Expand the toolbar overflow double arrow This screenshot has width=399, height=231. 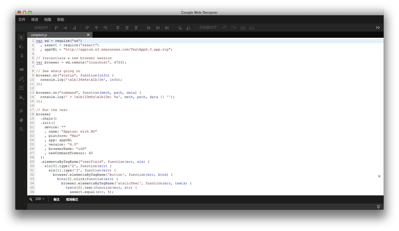(x=378, y=28)
